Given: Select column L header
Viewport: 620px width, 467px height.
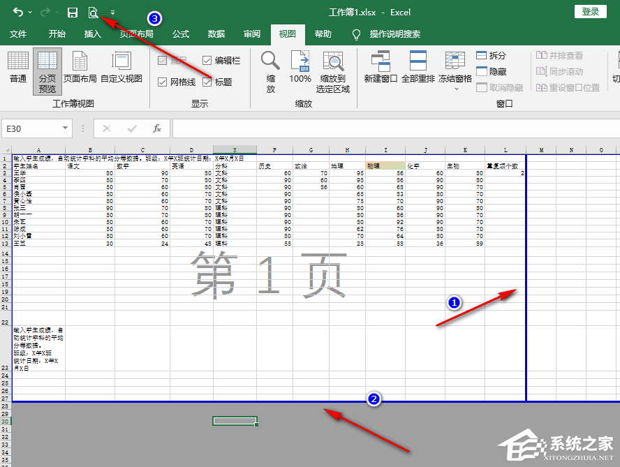Looking at the screenshot, I should coord(505,150).
